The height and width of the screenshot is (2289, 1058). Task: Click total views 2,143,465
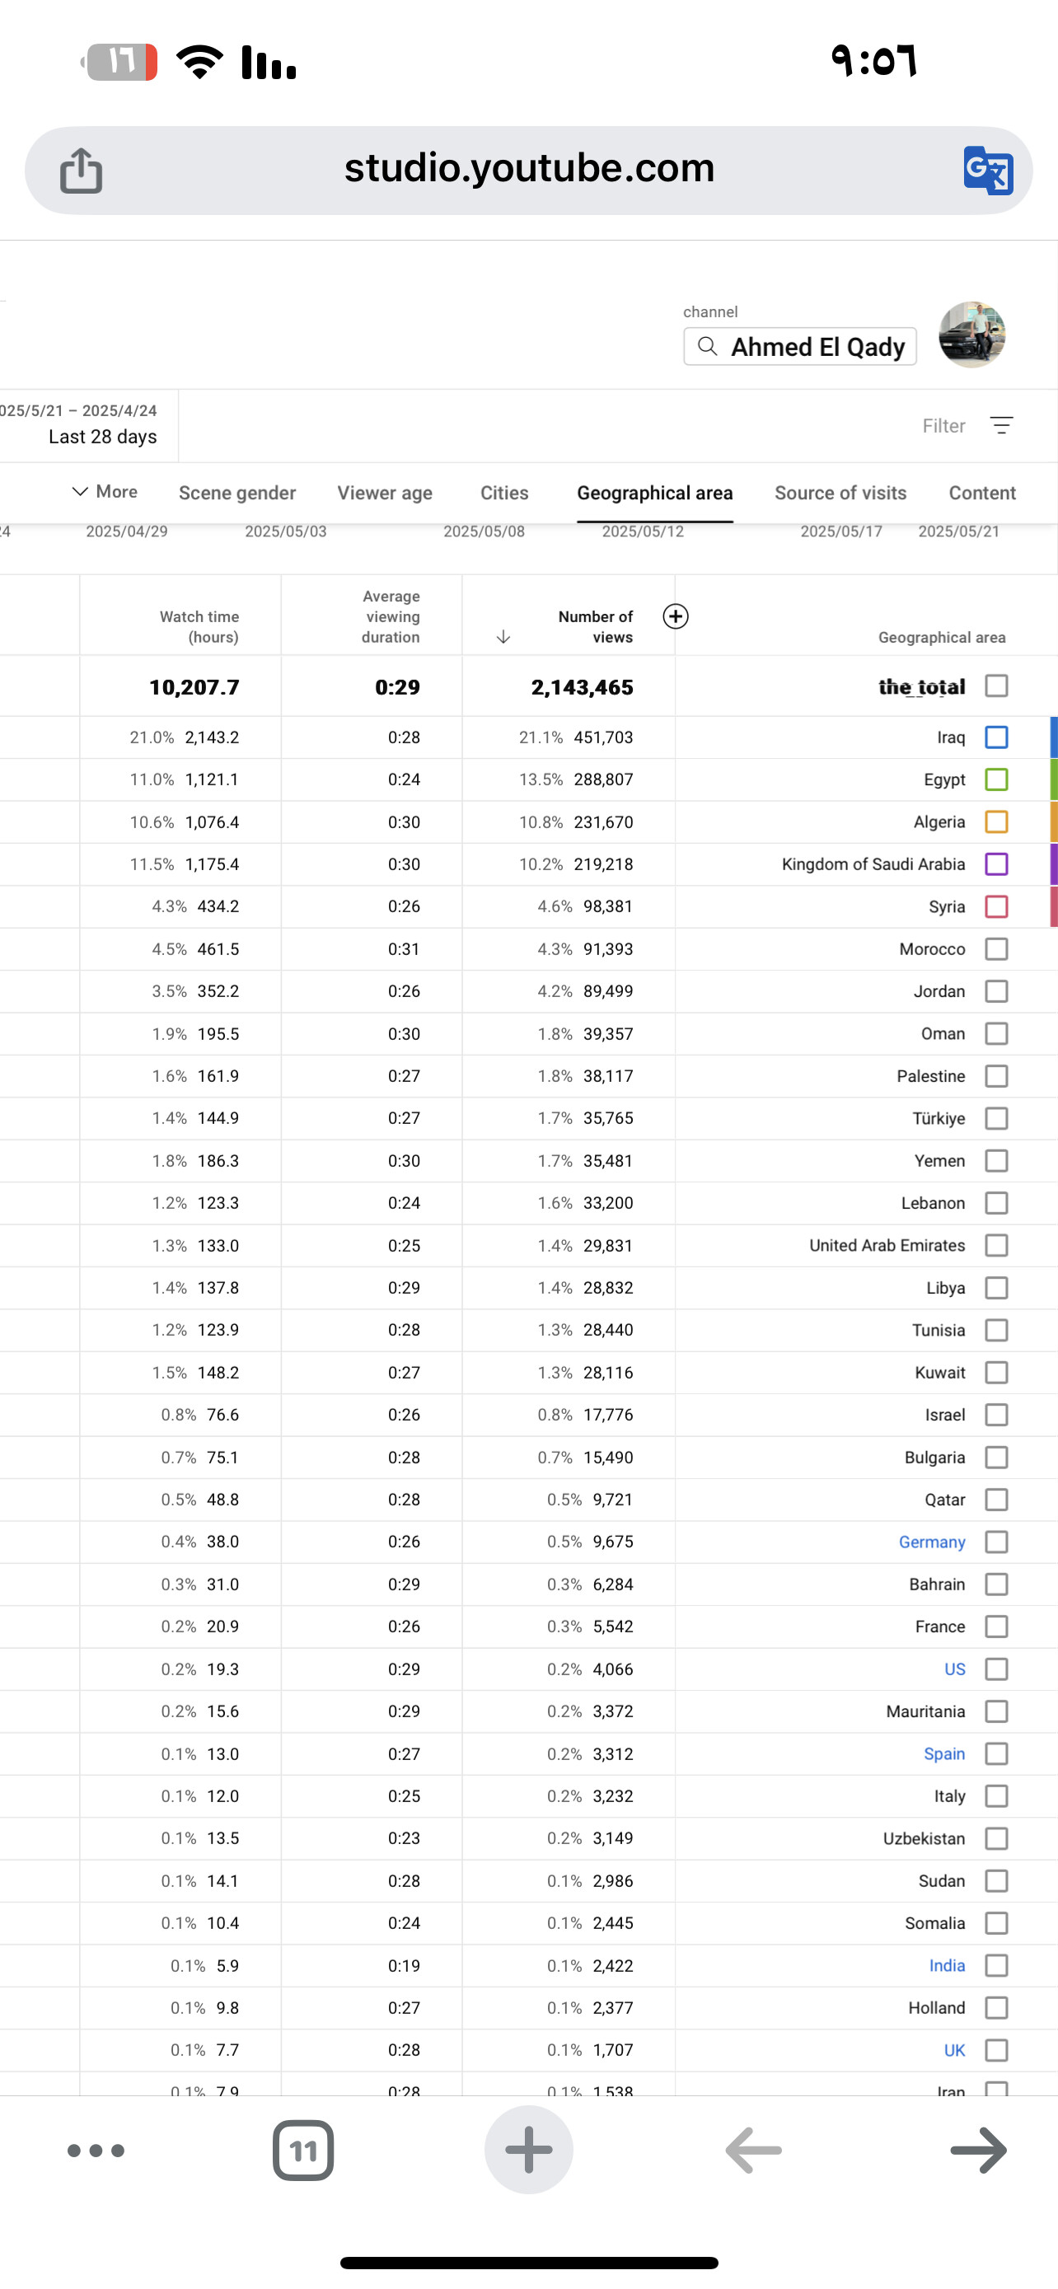click(582, 687)
